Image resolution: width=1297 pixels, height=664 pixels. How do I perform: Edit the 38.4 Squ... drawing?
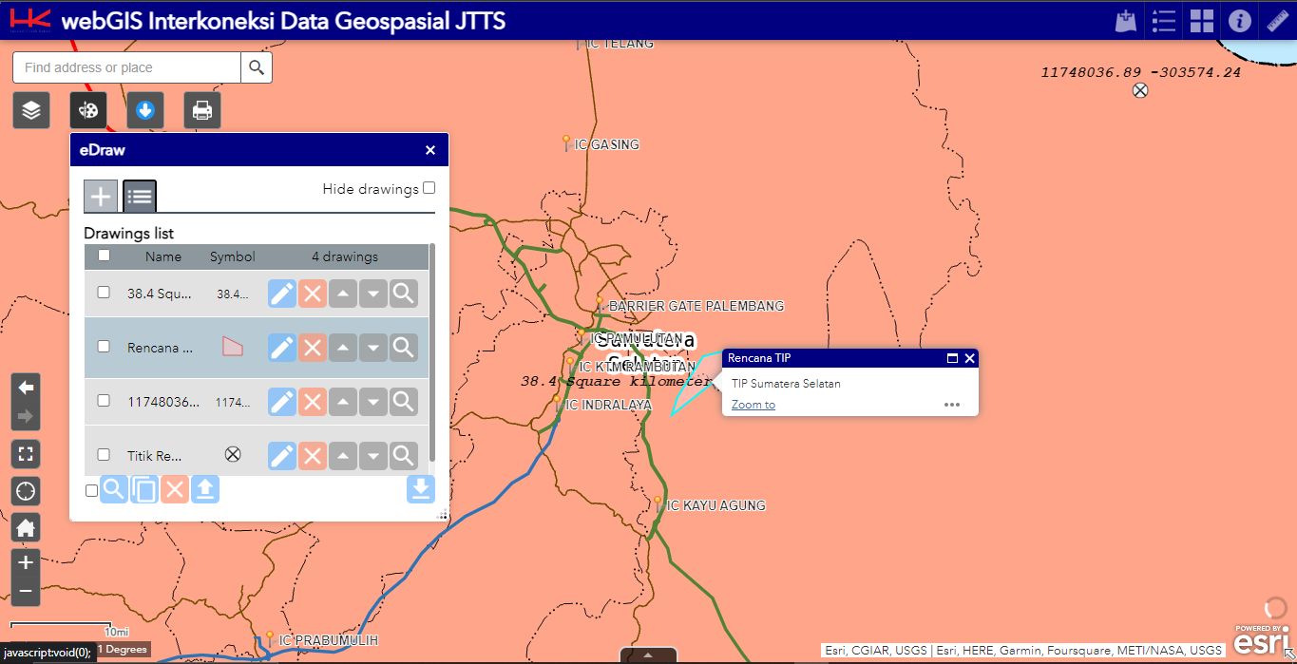click(282, 294)
